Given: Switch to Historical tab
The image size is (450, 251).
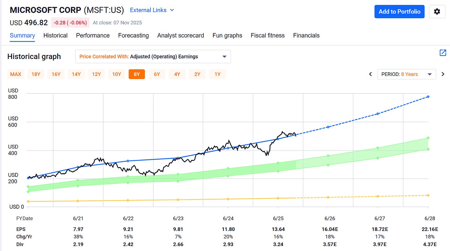Looking at the screenshot, I should point(55,36).
